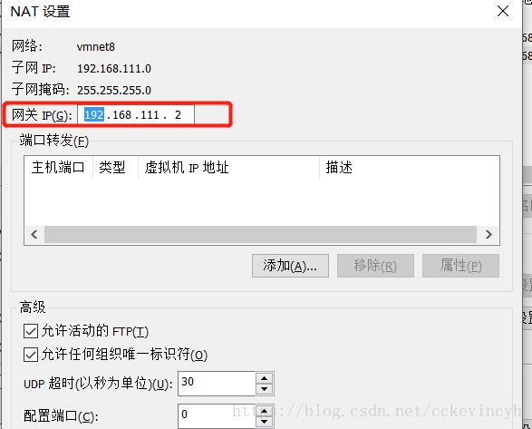Click the disabled 属性(P) button
Viewport: 532px width, 429px height.
(x=460, y=266)
